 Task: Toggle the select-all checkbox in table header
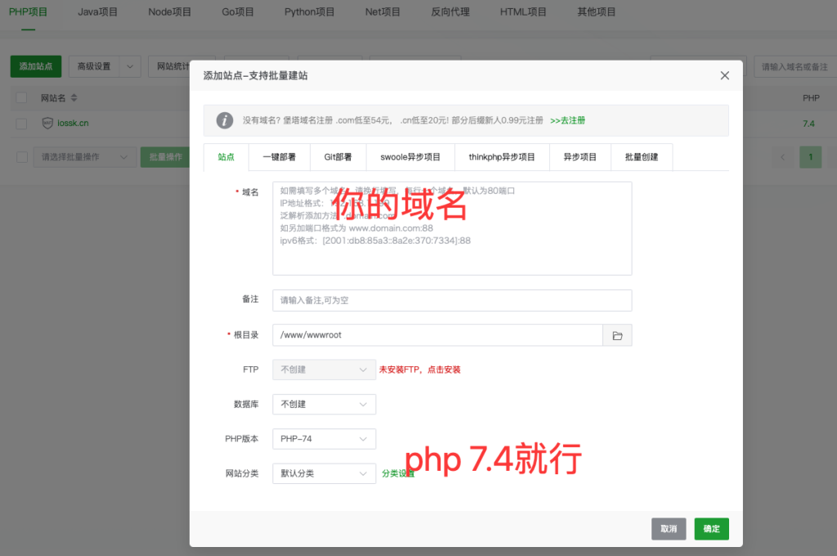pos(20,97)
